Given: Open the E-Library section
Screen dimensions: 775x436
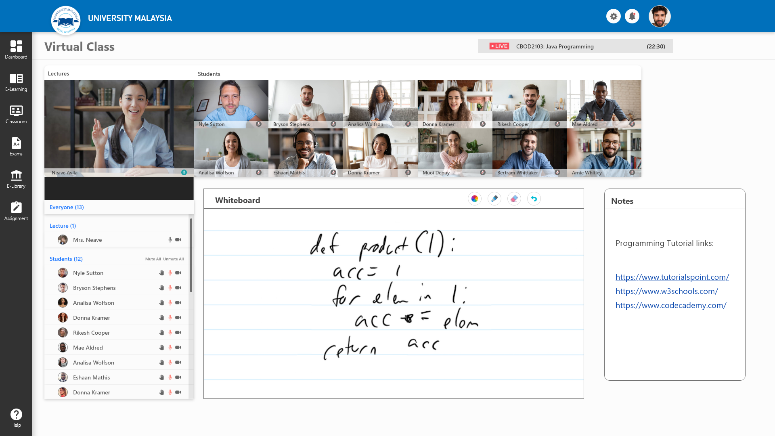Looking at the screenshot, I should pos(16,179).
